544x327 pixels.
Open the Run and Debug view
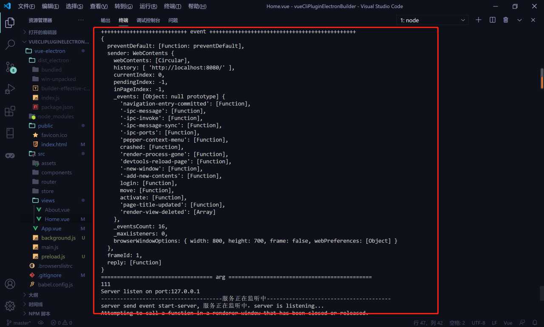coord(10,89)
